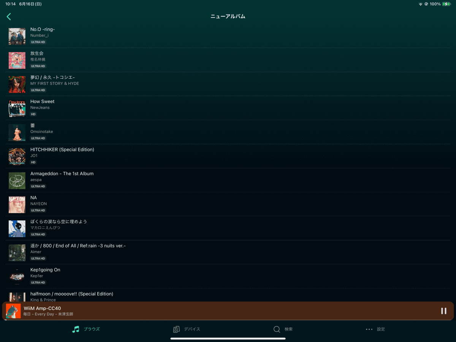Screen dimensions: 456x342
Task: Select the album title No.O -ring-
Action: pos(43,29)
